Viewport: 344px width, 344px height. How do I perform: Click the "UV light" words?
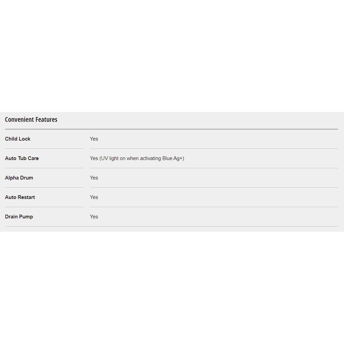coord(110,158)
